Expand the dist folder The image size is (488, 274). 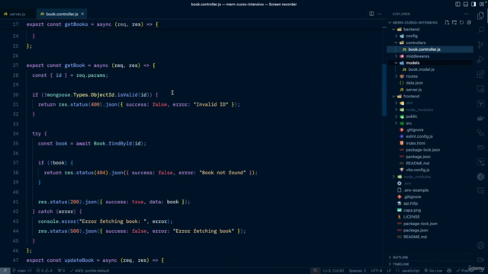click(x=409, y=104)
